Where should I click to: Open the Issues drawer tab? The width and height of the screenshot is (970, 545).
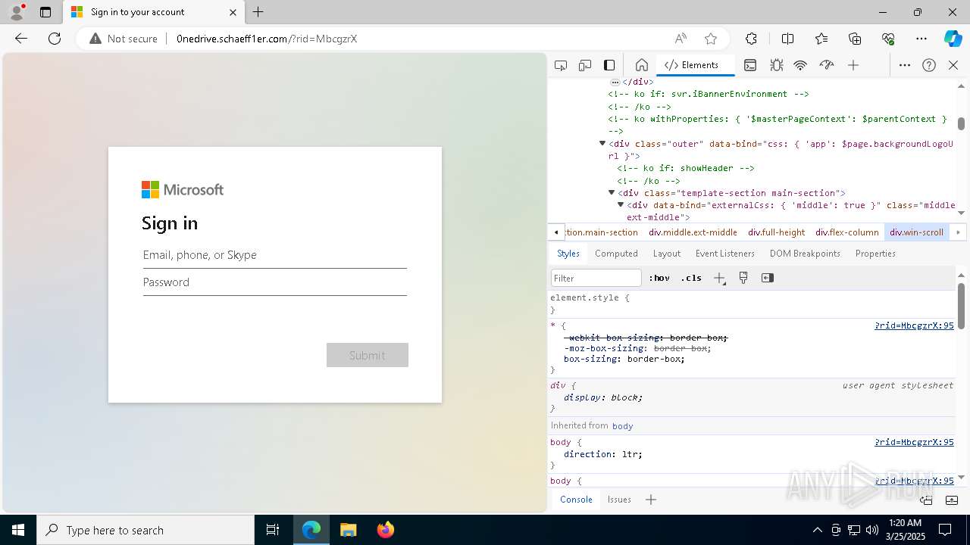(x=619, y=500)
